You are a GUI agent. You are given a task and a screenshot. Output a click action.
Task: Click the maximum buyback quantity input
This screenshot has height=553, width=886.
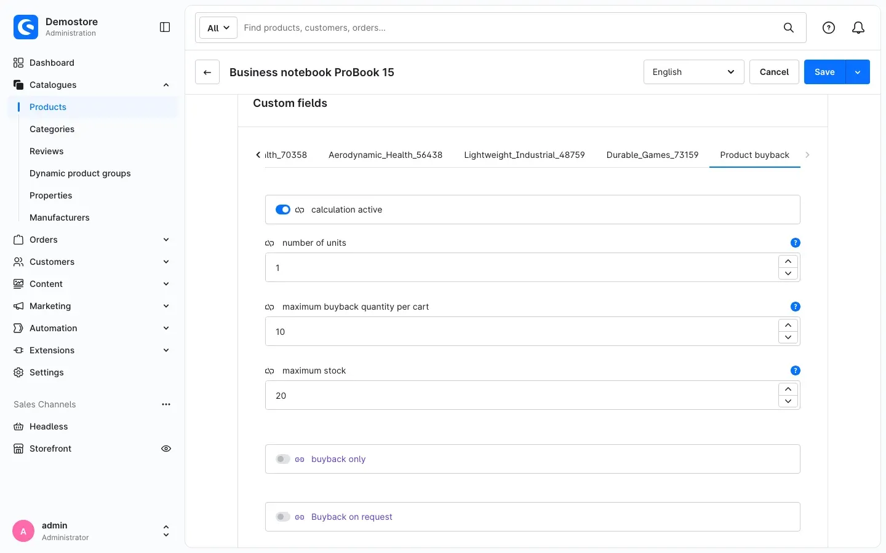point(522,332)
